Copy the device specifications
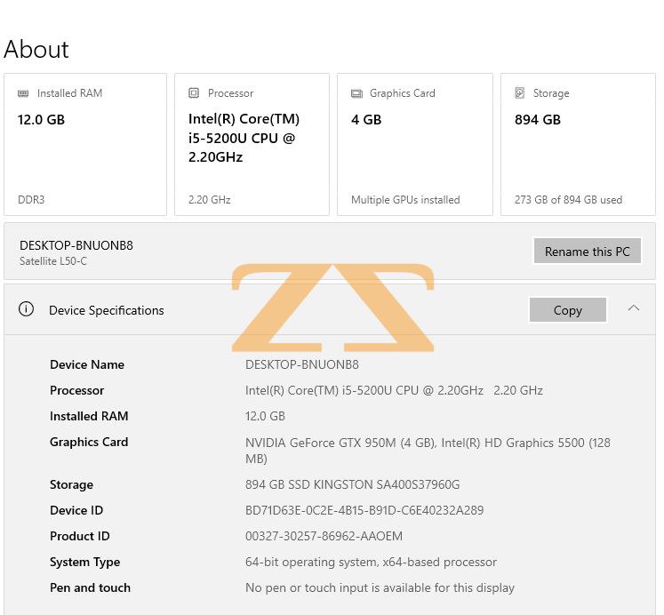 click(x=567, y=310)
